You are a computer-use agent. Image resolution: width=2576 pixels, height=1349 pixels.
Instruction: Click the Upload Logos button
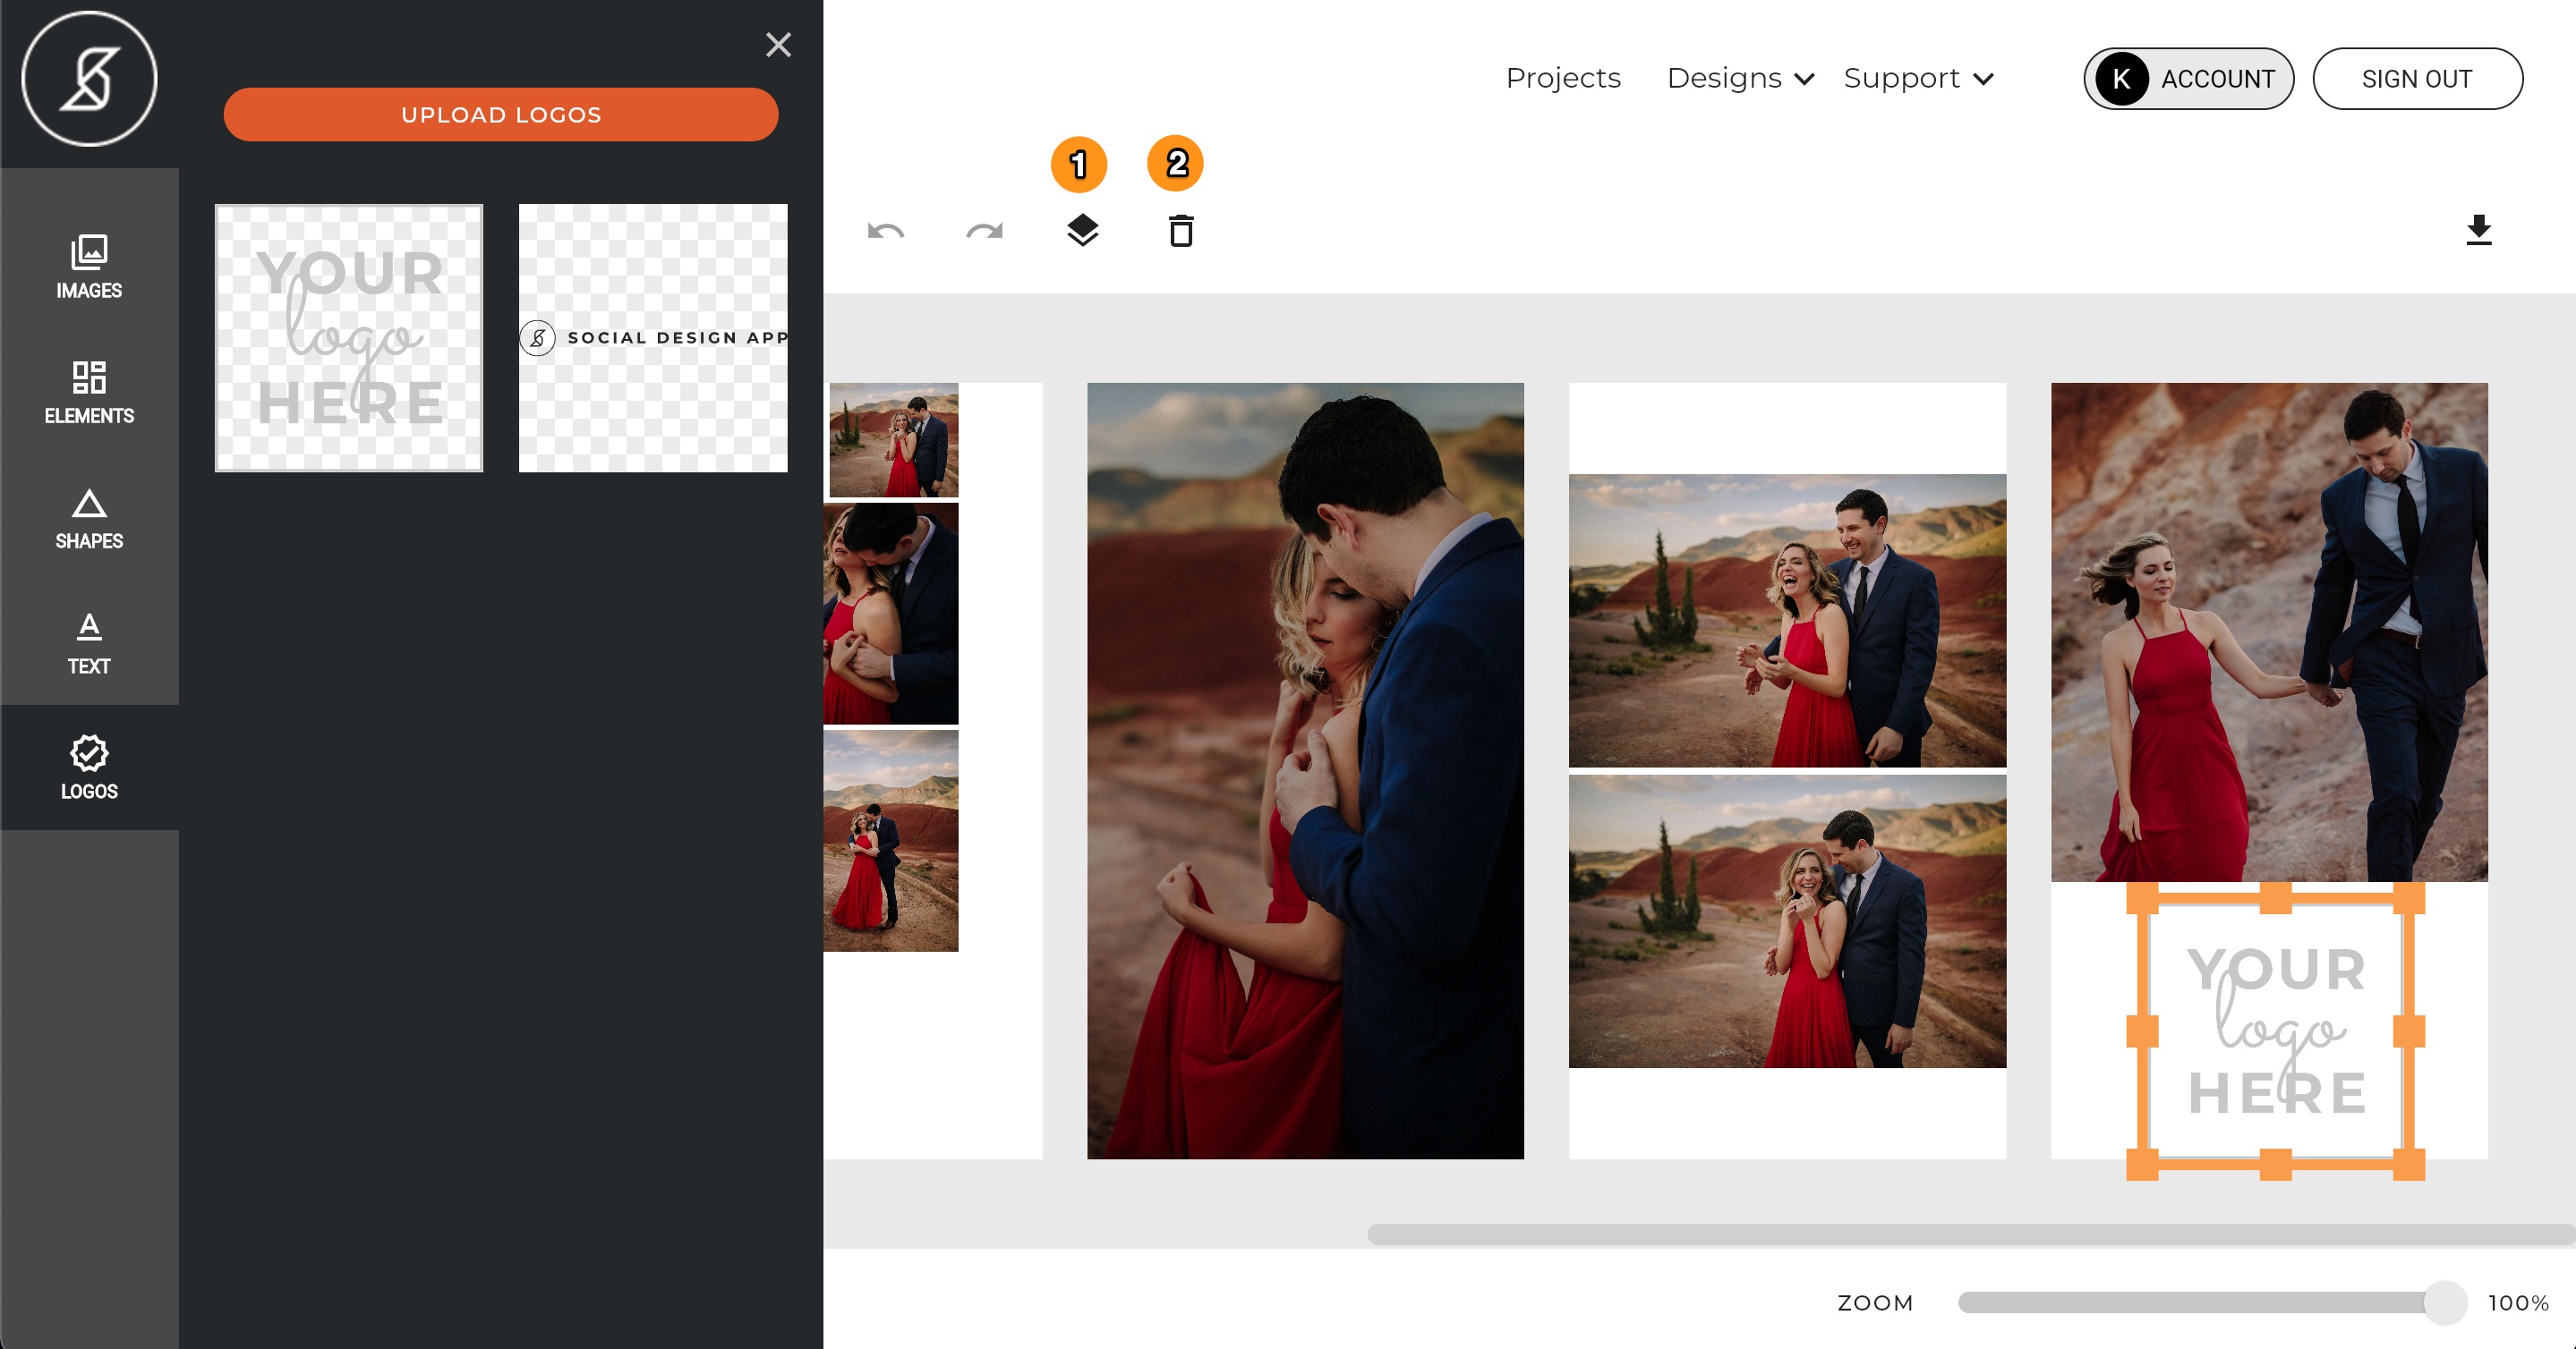click(x=501, y=115)
